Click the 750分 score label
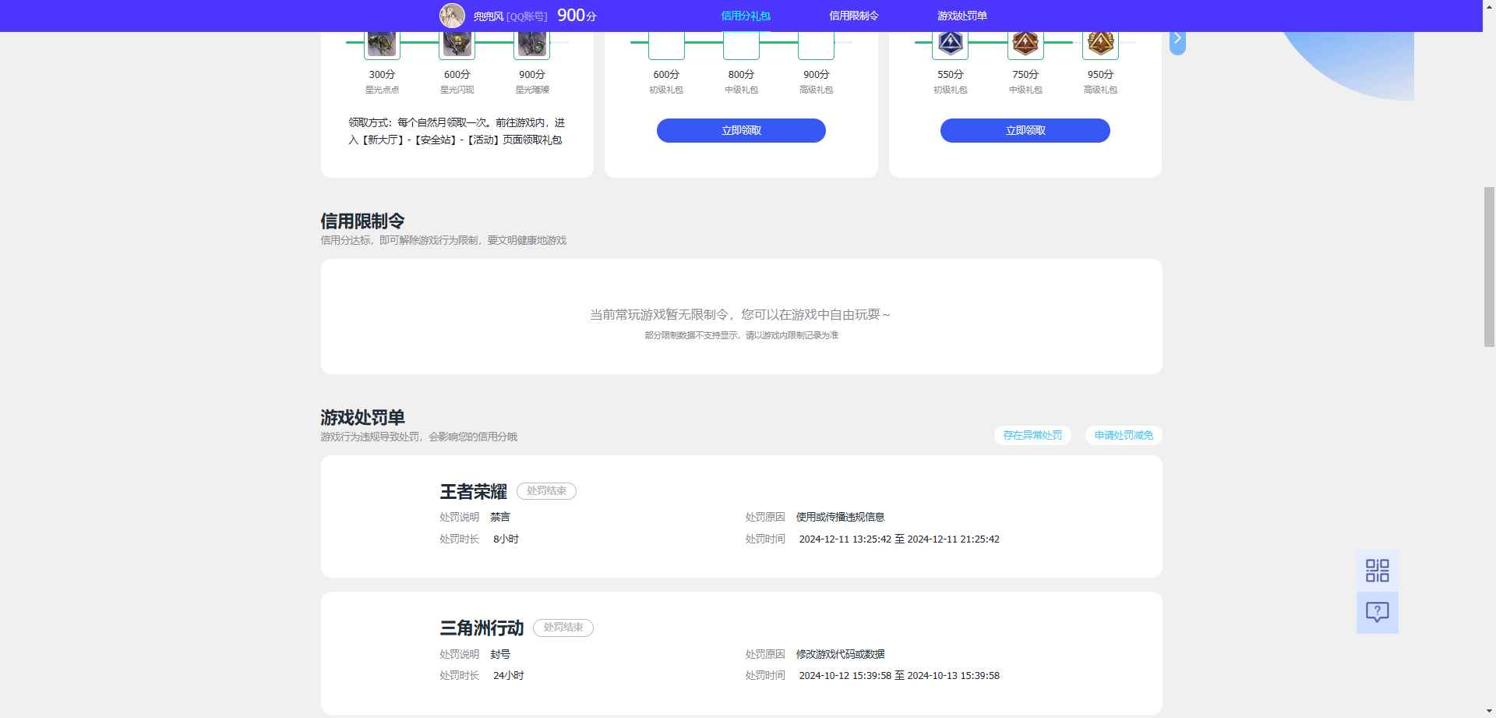Screen dimensions: 1496x718 click(x=1025, y=74)
